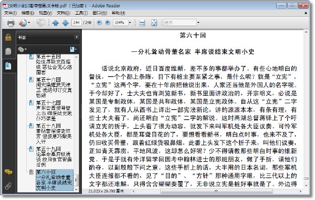Toggle the Bookmarks panel icon
Viewport: 315px width, 200px height.
(x=8, y=66)
